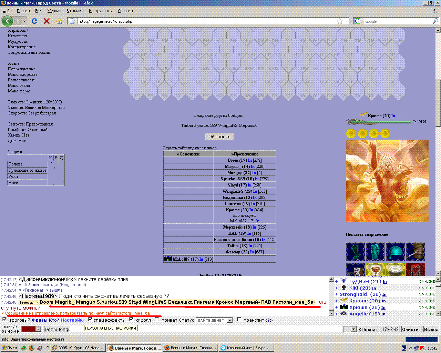Screen dimensions: 441x353
Task: Click the golden goblet equipment icon
Action: pos(375,269)
